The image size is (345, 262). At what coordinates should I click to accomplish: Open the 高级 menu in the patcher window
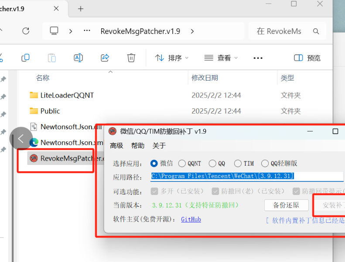[116, 146]
